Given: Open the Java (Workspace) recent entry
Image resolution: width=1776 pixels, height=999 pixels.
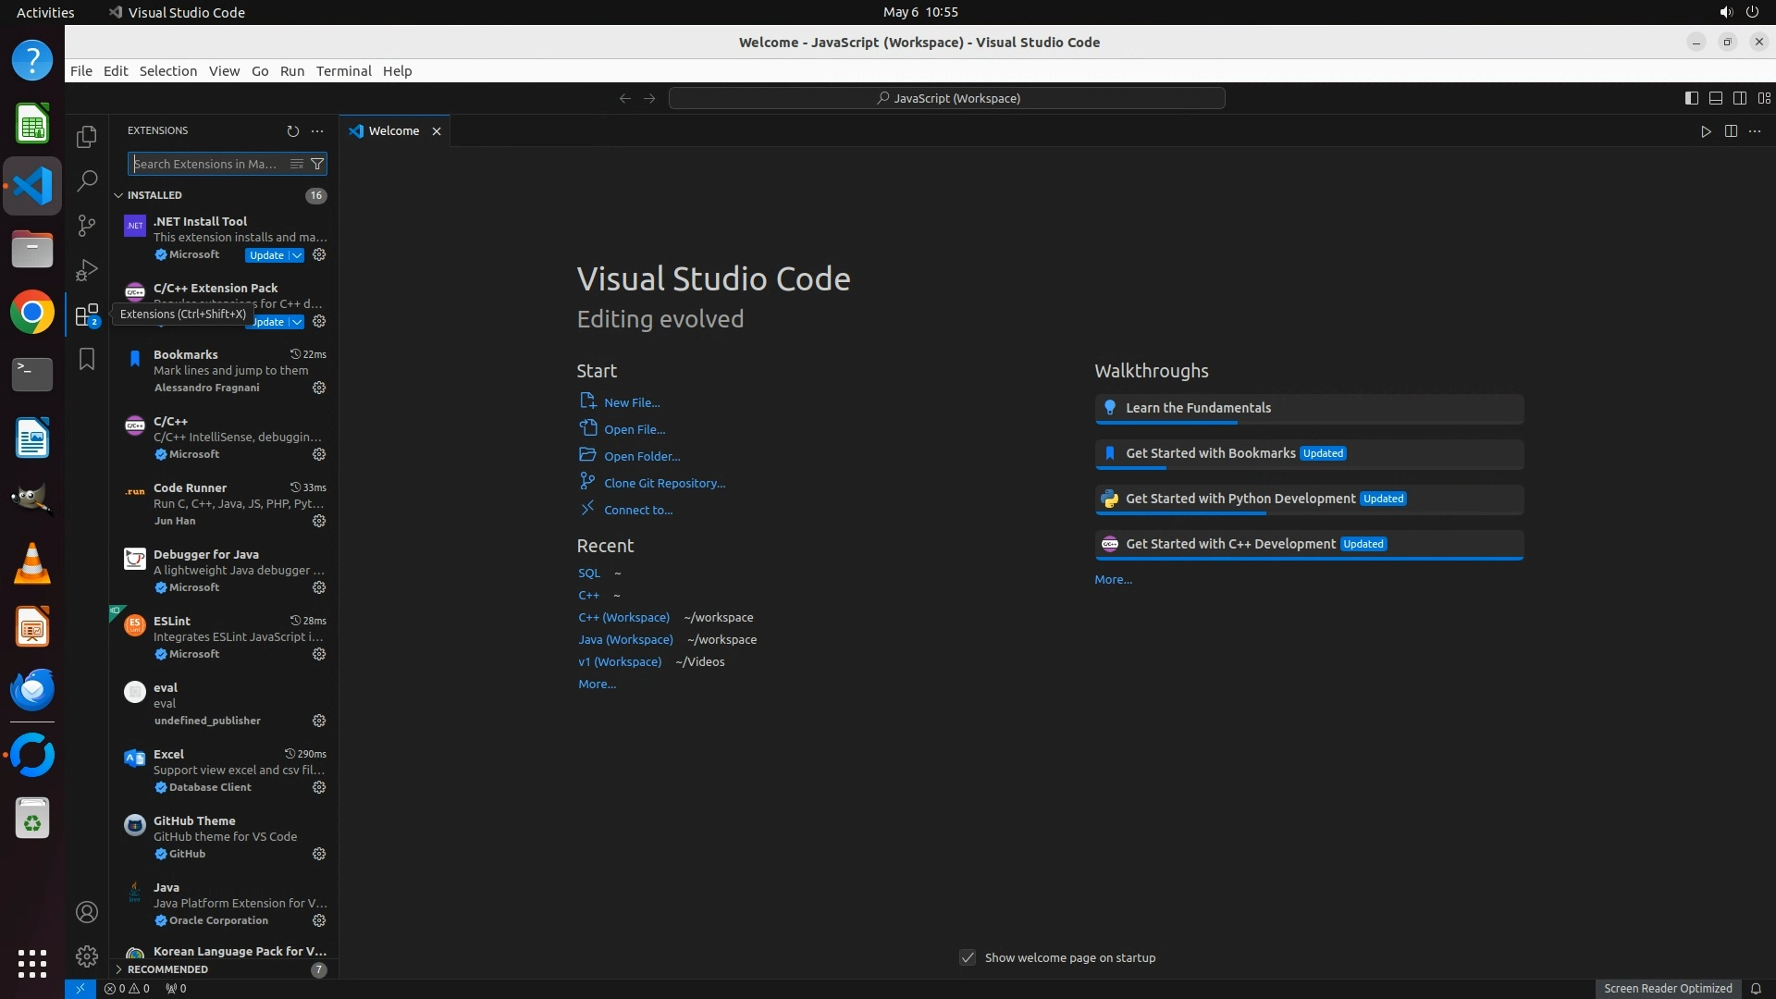Looking at the screenshot, I should 625,639.
